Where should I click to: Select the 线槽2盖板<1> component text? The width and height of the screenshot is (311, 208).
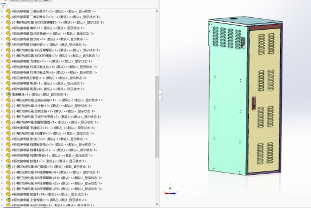click(52, 155)
